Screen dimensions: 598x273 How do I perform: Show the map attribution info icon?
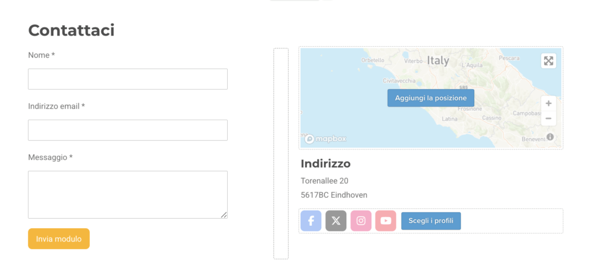point(550,137)
